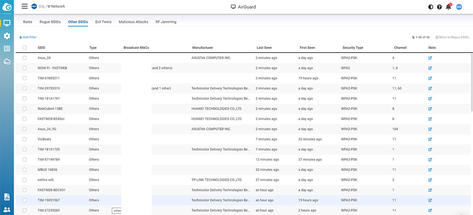Click TP-LINK TECHNOLOGIES CO.,LTD. manufacturer cell
473x215 pixels.
coord(217,180)
